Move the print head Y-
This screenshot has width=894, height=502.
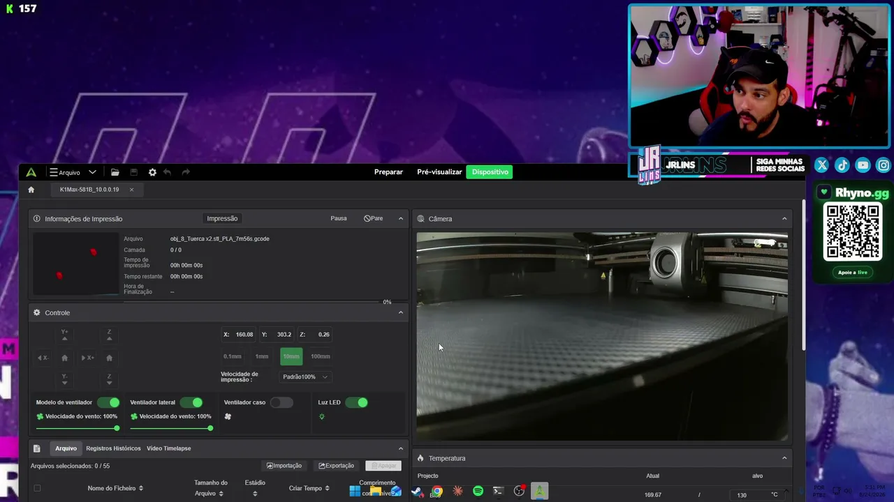click(x=65, y=379)
